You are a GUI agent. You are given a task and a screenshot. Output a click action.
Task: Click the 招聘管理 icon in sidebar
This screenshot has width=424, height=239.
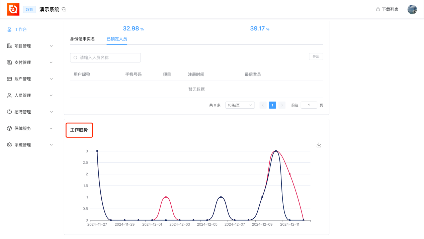[9, 112]
